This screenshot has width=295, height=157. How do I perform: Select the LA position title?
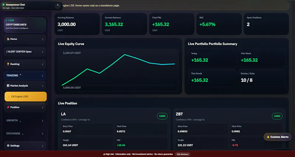[63, 114]
